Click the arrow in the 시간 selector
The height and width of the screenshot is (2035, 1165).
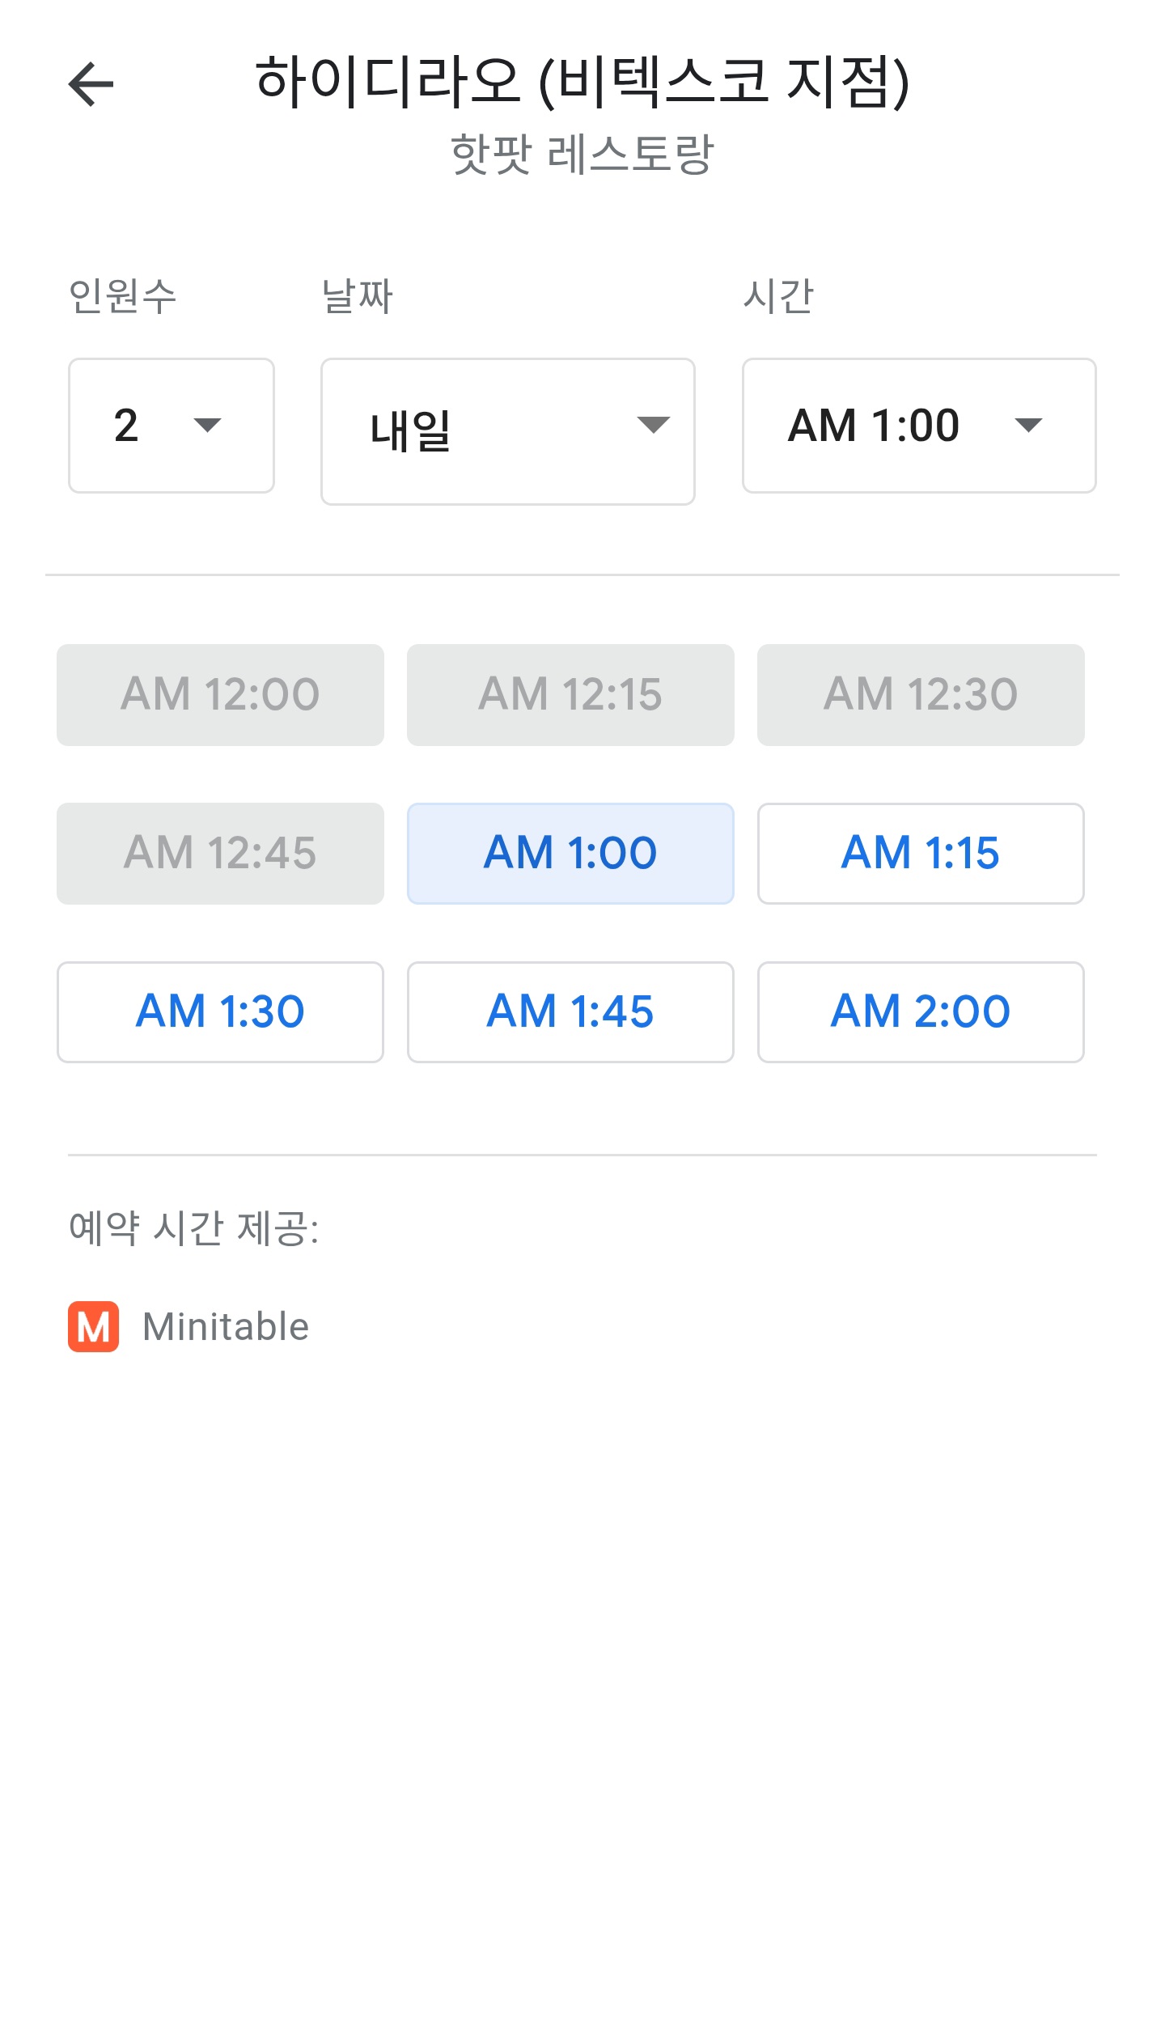pyautogui.click(x=1027, y=426)
